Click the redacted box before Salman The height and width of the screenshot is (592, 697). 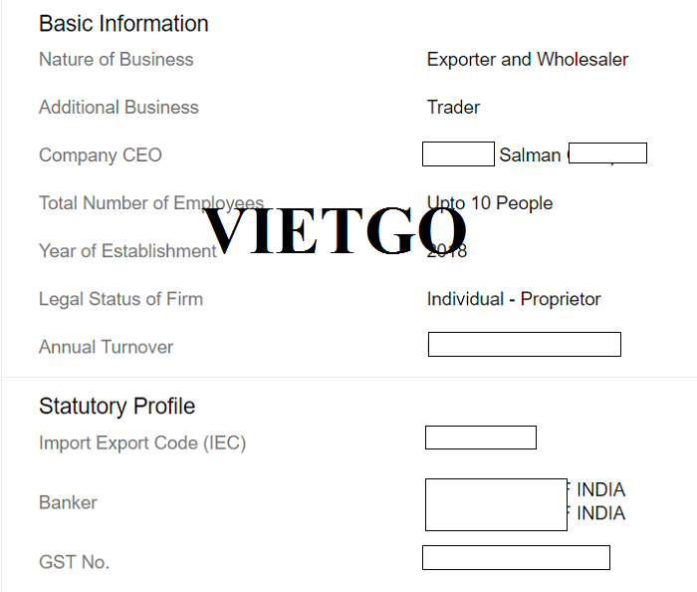pyautogui.click(x=458, y=153)
